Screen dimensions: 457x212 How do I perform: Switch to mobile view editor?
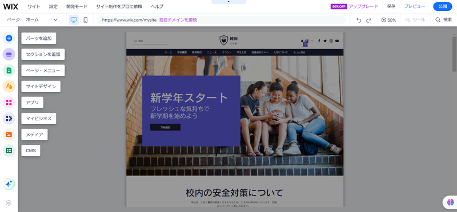(85, 20)
